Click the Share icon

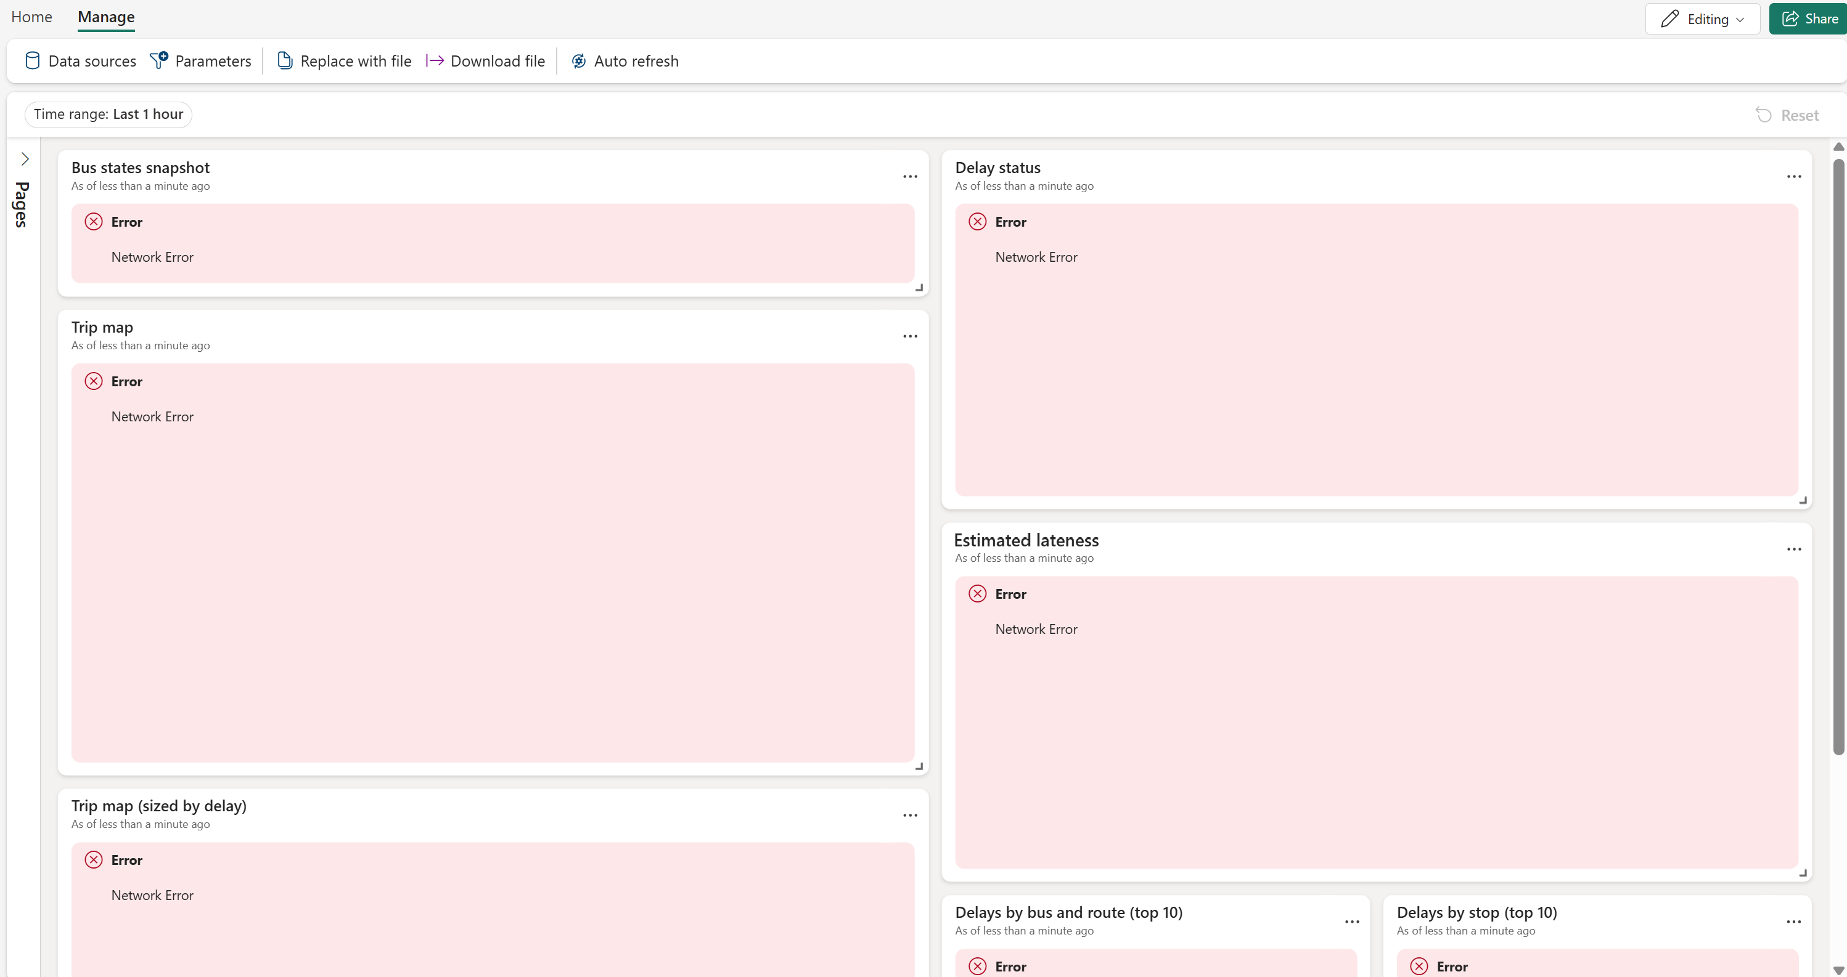[1792, 18]
